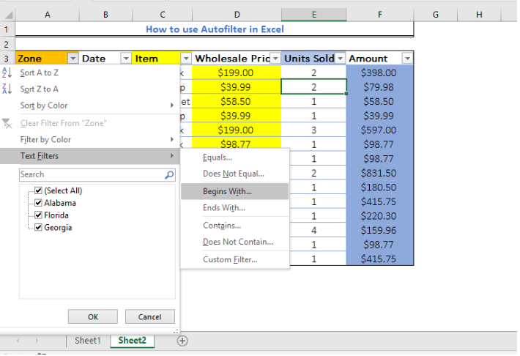Uncheck the Georgia checkbox
The image size is (520, 356).
[39, 227]
